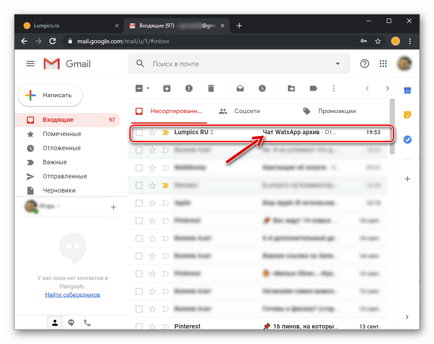Collapse the side panel chevron
The width and height of the screenshot is (434, 344).
[x=407, y=317]
